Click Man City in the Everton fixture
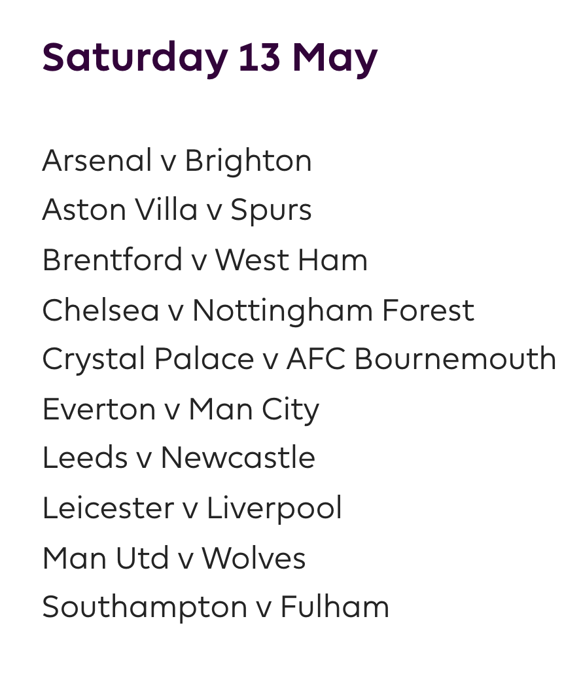 click(x=254, y=409)
